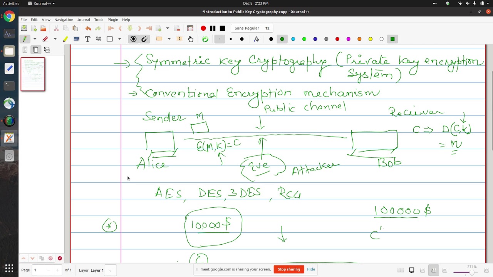
Task: Open the Journal menu
Action: click(84, 20)
